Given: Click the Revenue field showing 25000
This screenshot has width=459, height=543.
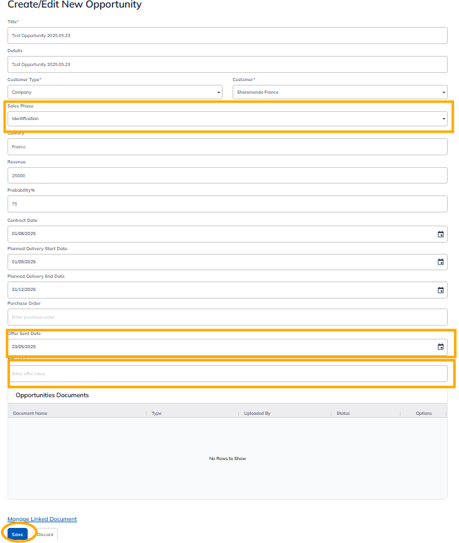Looking at the screenshot, I should 227,175.
